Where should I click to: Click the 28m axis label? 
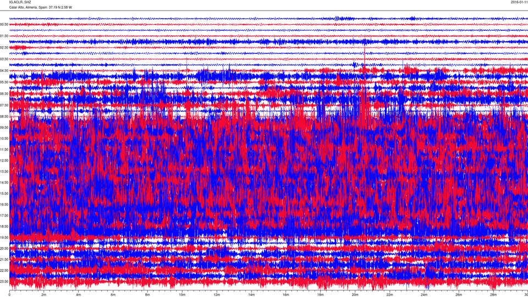493,295
